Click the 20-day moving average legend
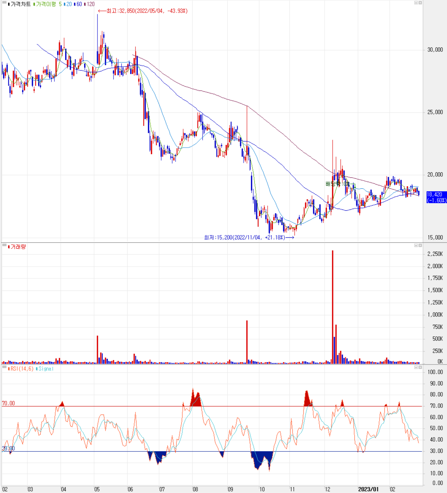 [x=68, y=4]
